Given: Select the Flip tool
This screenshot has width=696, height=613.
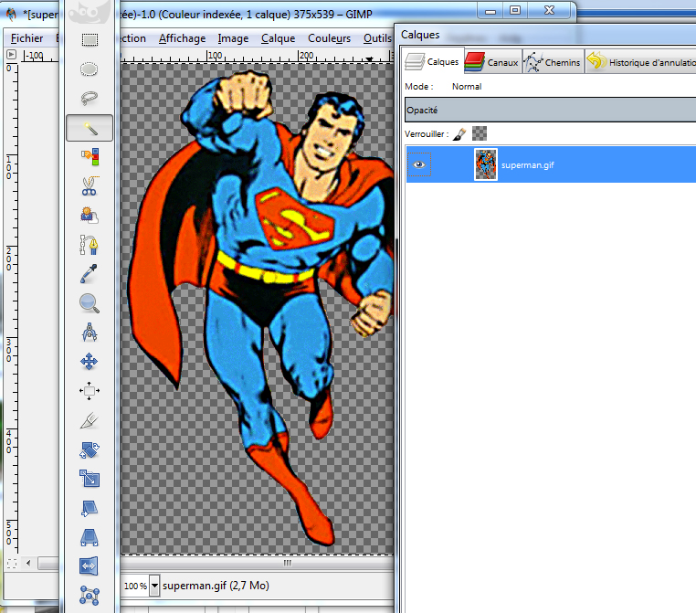Looking at the screenshot, I should pos(89,565).
